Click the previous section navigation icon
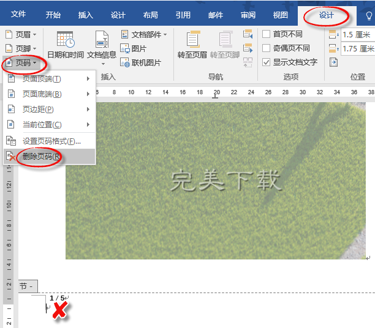The image size is (375, 328). click(248, 34)
